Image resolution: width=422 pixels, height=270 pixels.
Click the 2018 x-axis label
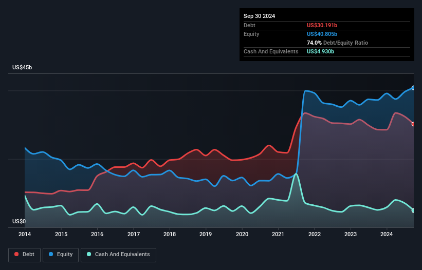click(x=170, y=234)
